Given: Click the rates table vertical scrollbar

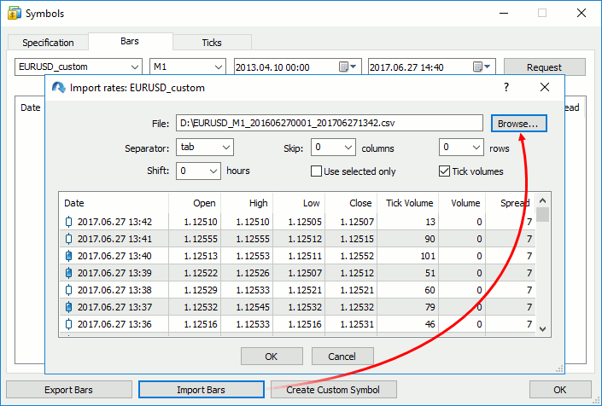Looking at the screenshot, I should pos(542,264).
